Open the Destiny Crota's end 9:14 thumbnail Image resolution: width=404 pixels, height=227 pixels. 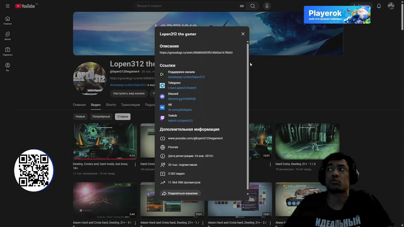click(x=105, y=141)
